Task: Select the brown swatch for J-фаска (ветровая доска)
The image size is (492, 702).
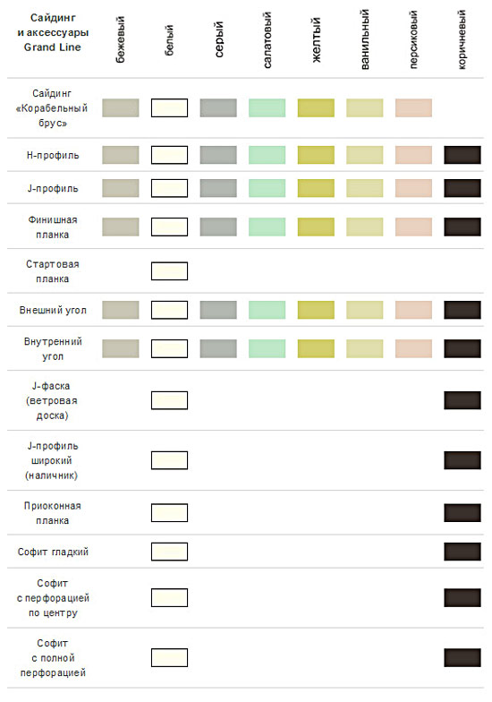Action: [x=462, y=400]
